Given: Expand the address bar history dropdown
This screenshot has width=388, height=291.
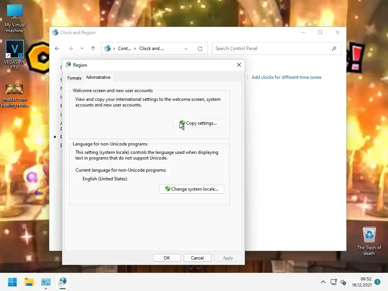Looking at the screenshot, I should (186, 49).
